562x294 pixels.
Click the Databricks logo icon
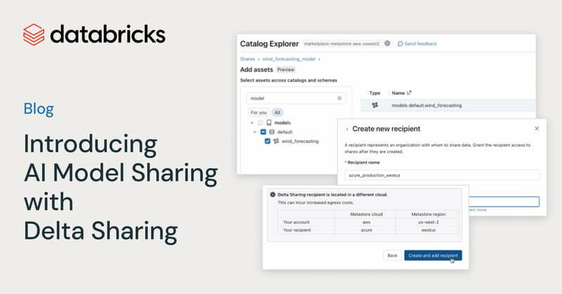pyautogui.click(x=34, y=35)
